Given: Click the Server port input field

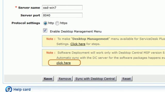Looking at the screenshot, I should [62, 15].
